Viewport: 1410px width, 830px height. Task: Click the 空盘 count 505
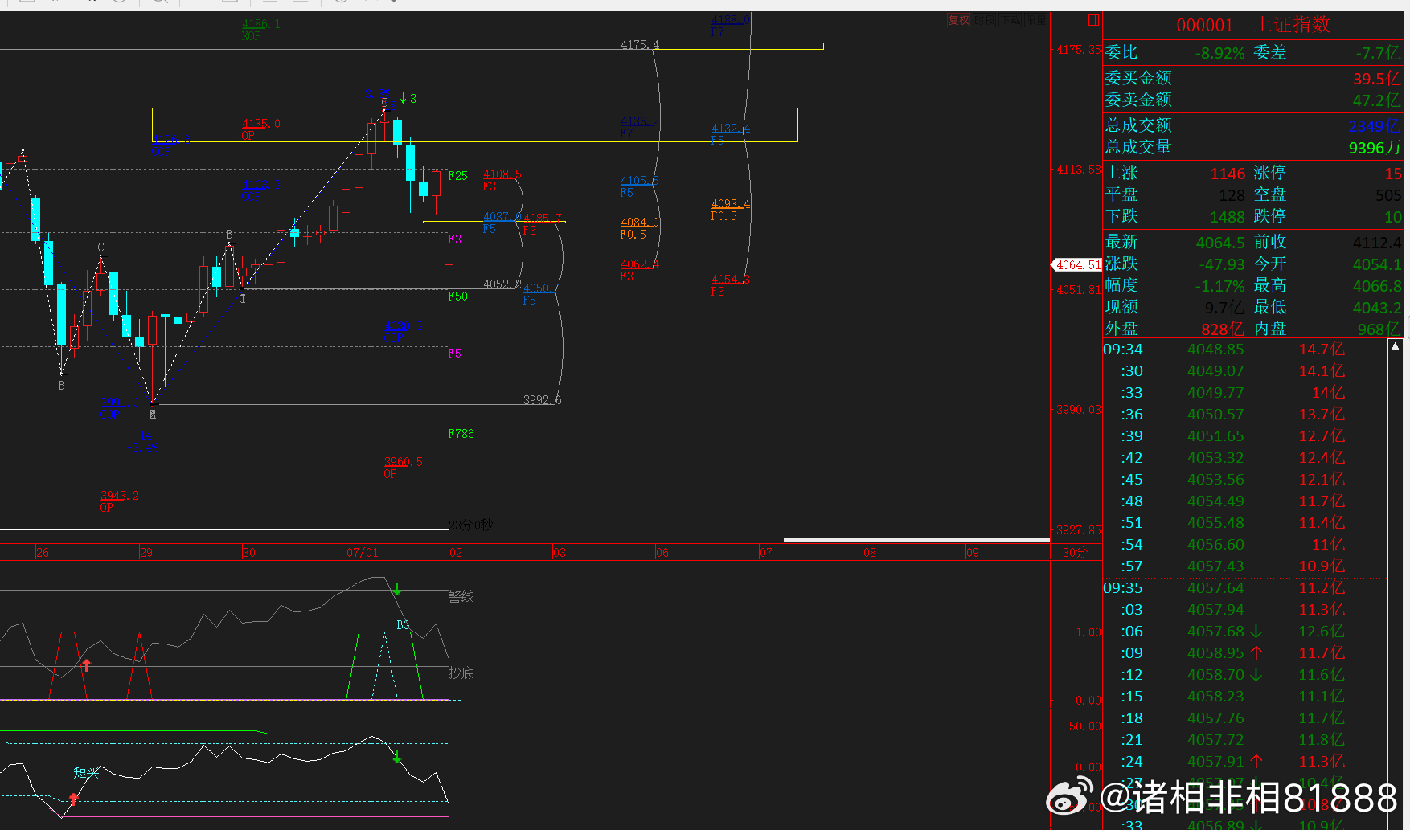coord(1388,195)
